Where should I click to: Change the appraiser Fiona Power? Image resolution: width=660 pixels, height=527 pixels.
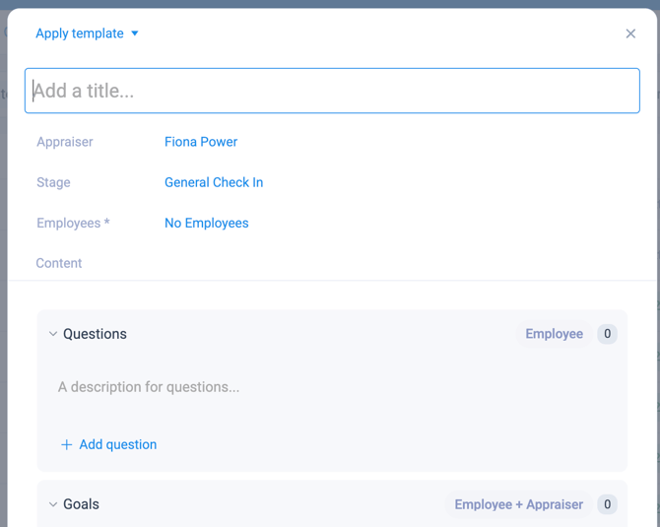tap(201, 142)
